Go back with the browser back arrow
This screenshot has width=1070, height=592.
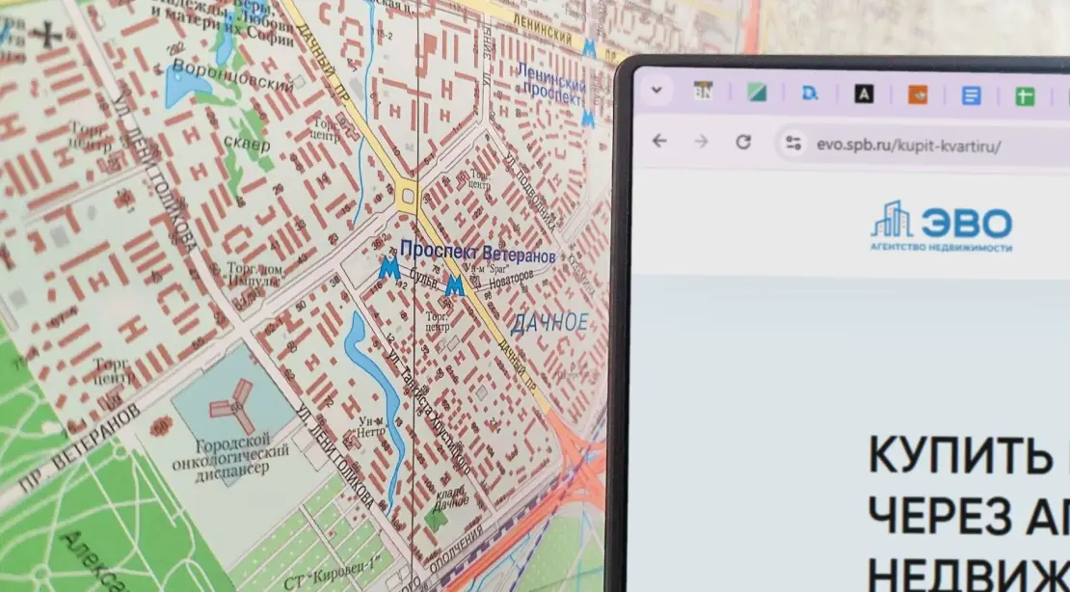(x=658, y=141)
